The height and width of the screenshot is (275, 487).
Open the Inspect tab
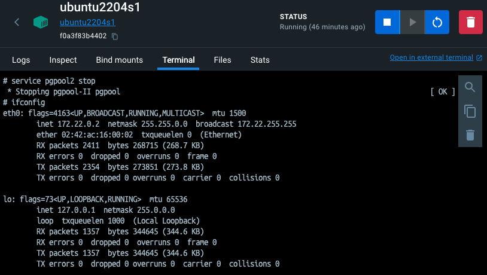63,60
